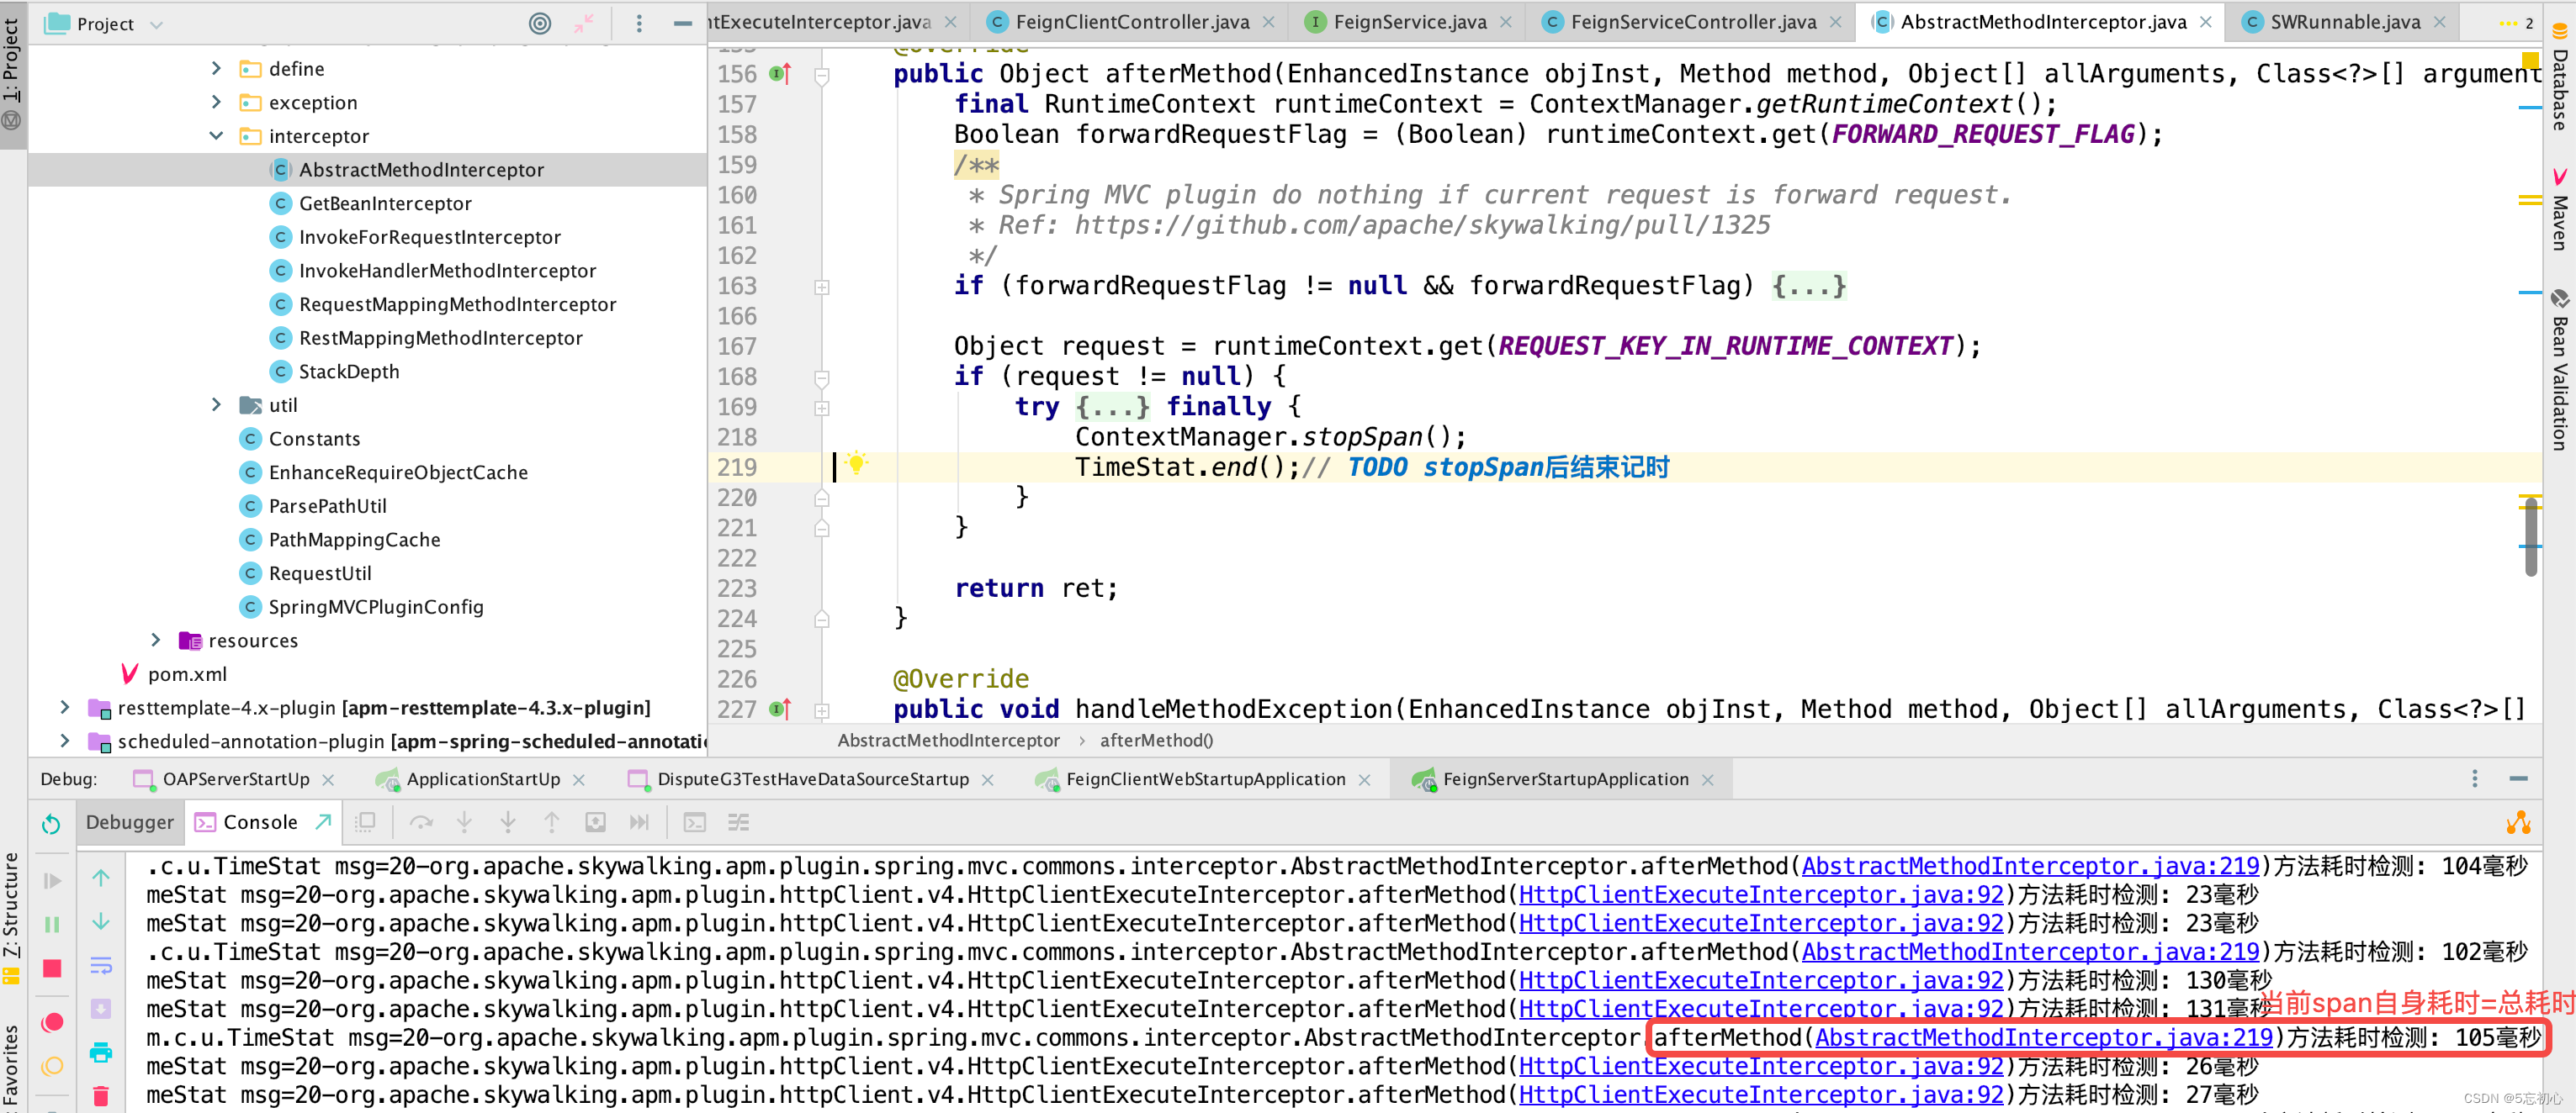Toggle soft-wrap in console
The image size is (2576, 1113).
[101, 965]
